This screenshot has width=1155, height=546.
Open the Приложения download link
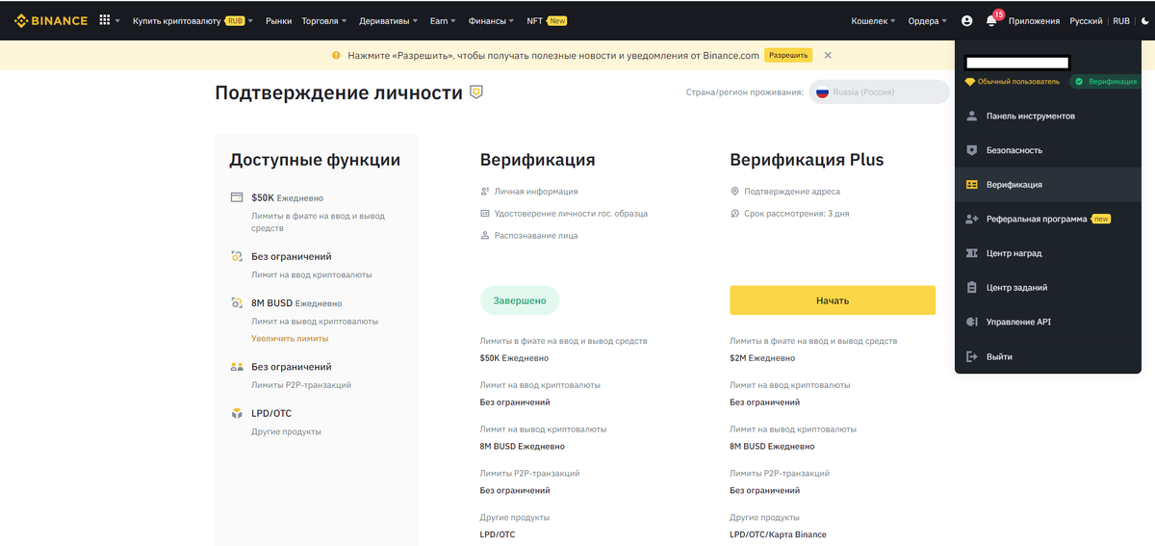point(1034,20)
